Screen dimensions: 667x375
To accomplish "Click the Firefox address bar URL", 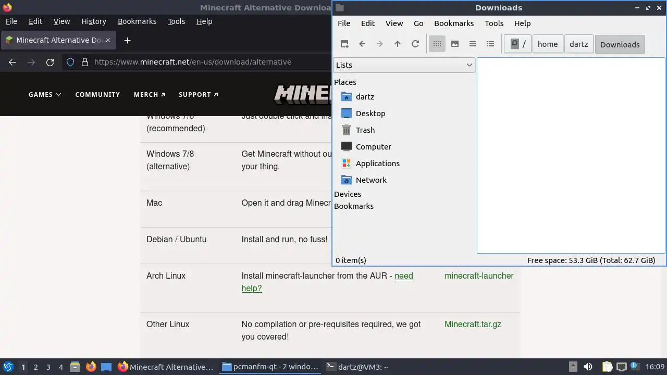I will (x=193, y=62).
